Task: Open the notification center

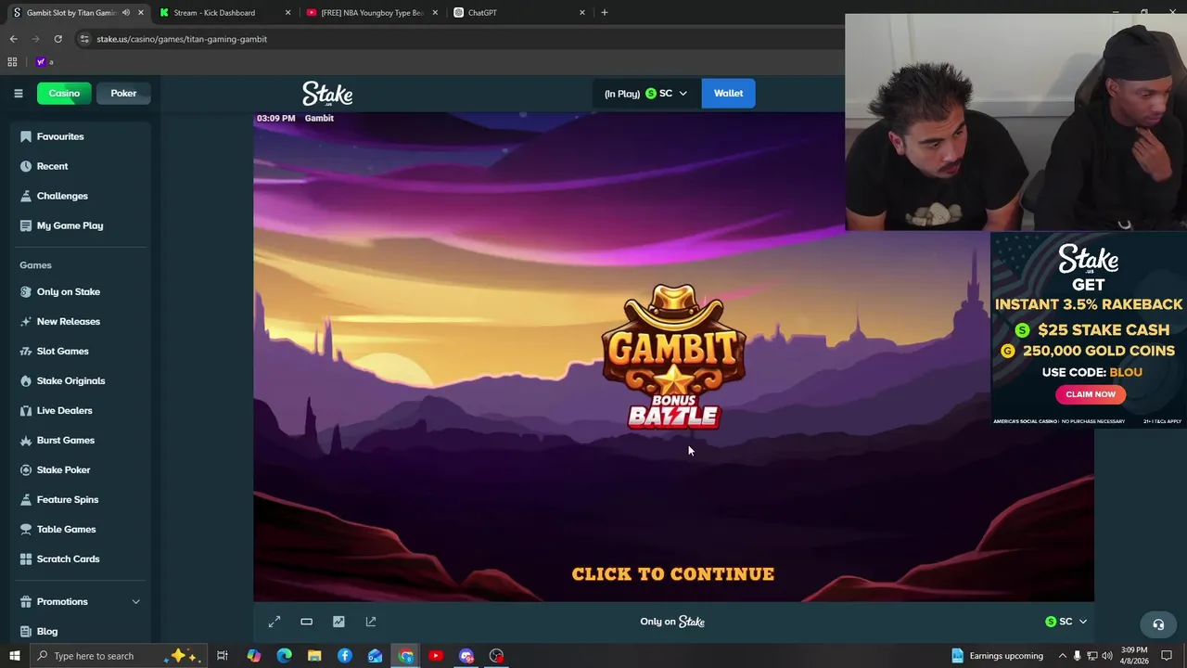Action: tap(1168, 656)
